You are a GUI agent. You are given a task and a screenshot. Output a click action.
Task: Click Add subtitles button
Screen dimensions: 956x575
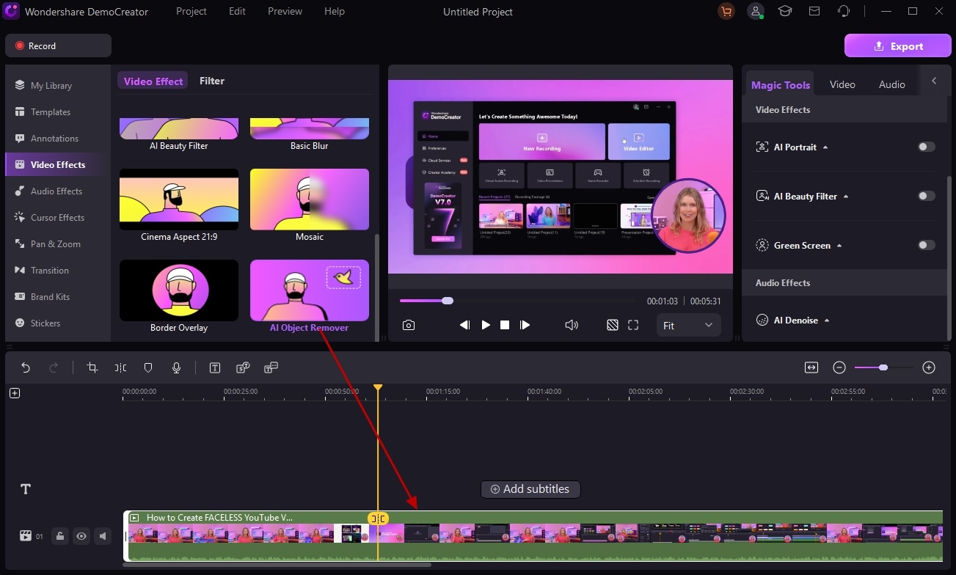[530, 489]
